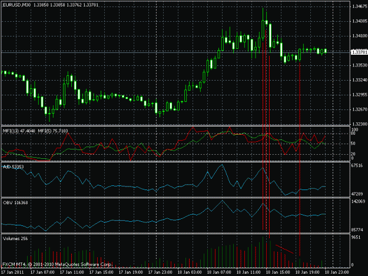The width and height of the screenshot is (368, 276).
Task: Click OBV scale value 142069
Action: point(358,201)
